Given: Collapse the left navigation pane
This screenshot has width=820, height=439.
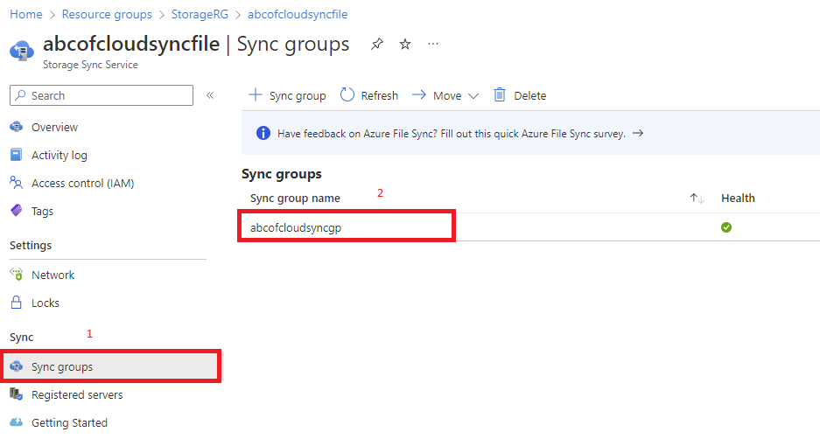Looking at the screenshot, I should click(x=210, y=95).
